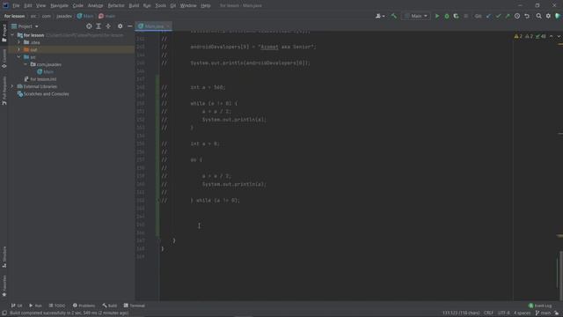
Task: Hide the Project tool window
Action: [x=130, y=26]
